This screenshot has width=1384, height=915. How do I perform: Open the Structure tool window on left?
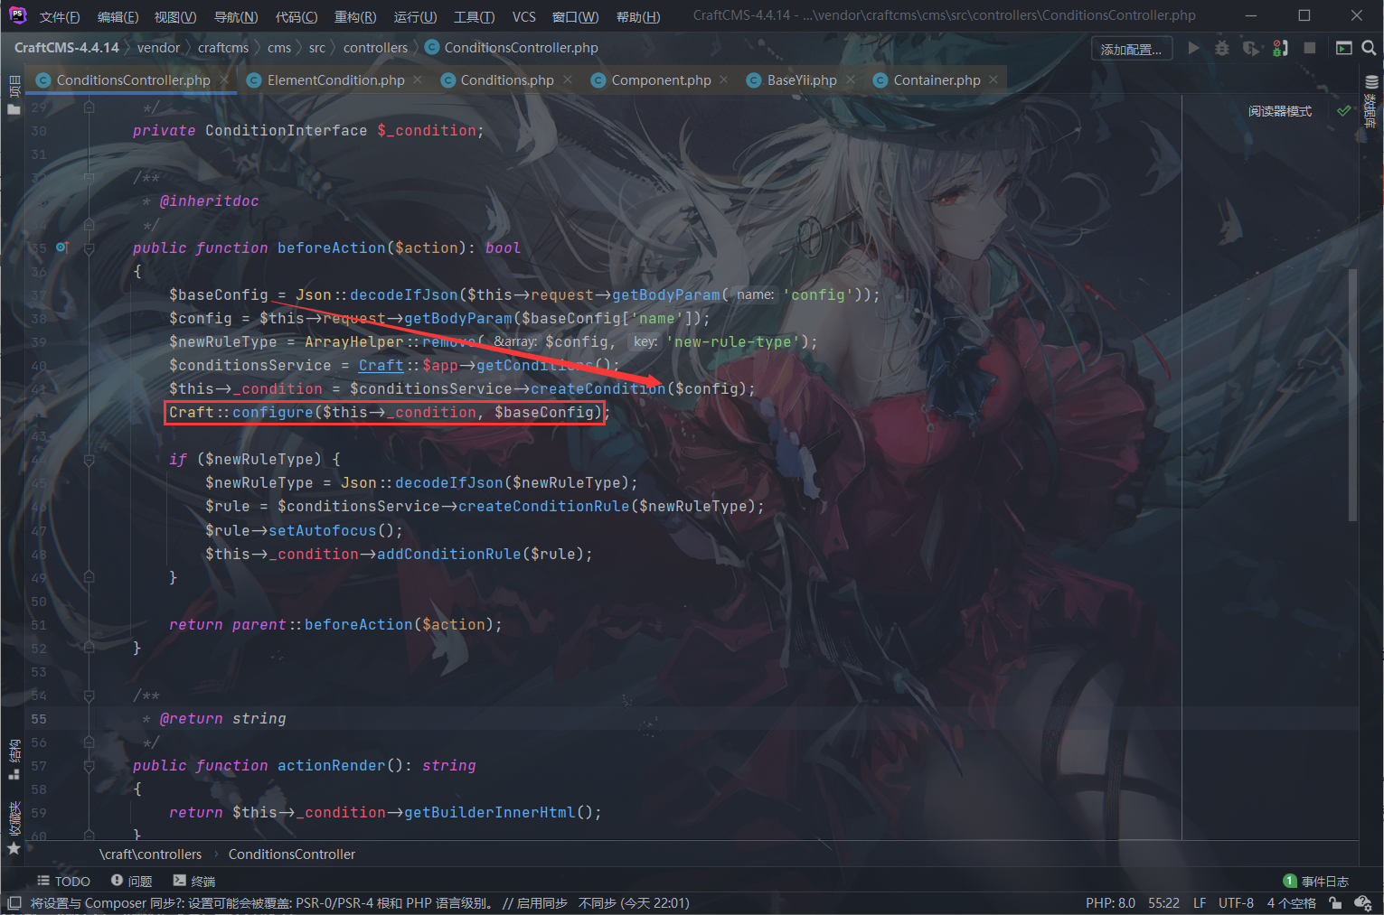pos(14,760)
